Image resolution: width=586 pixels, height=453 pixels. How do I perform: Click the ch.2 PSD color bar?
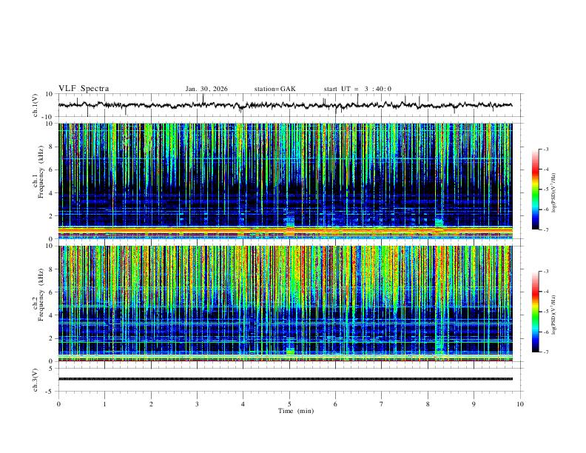click(535, 312)
